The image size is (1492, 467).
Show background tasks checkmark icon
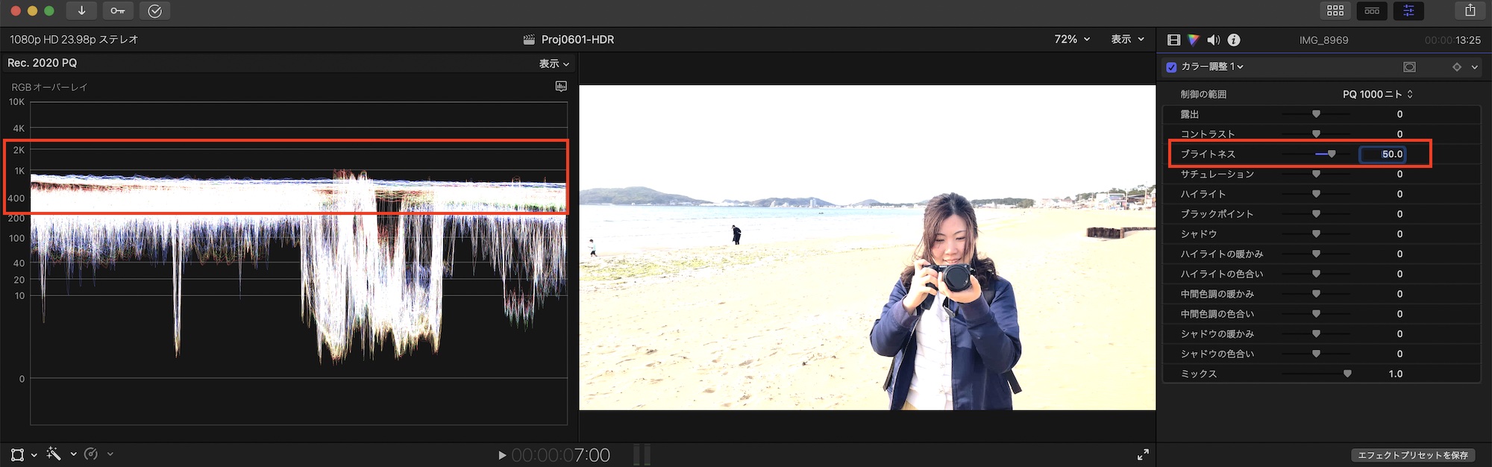pyautogui.click(x=154, y=10)
